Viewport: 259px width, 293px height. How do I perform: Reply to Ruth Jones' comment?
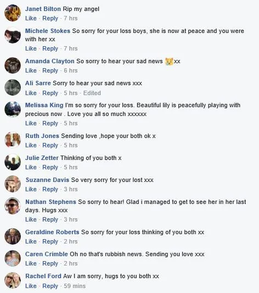point(50,145)
